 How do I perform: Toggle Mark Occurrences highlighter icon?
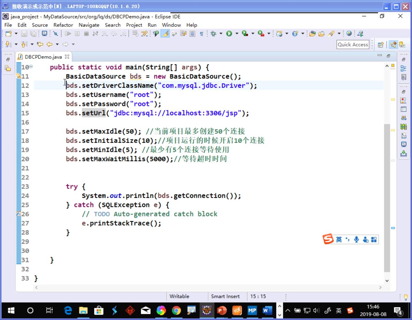pos(165,33)
